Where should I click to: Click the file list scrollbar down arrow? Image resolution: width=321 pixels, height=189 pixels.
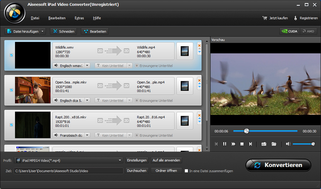click(207, 149)
